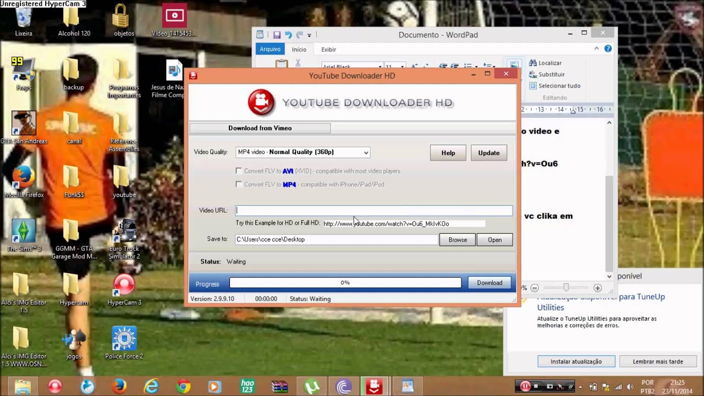Click the Open button beside Browse
Screen dimensions: 704x396
pyautogui.click(x=495, y=240)
